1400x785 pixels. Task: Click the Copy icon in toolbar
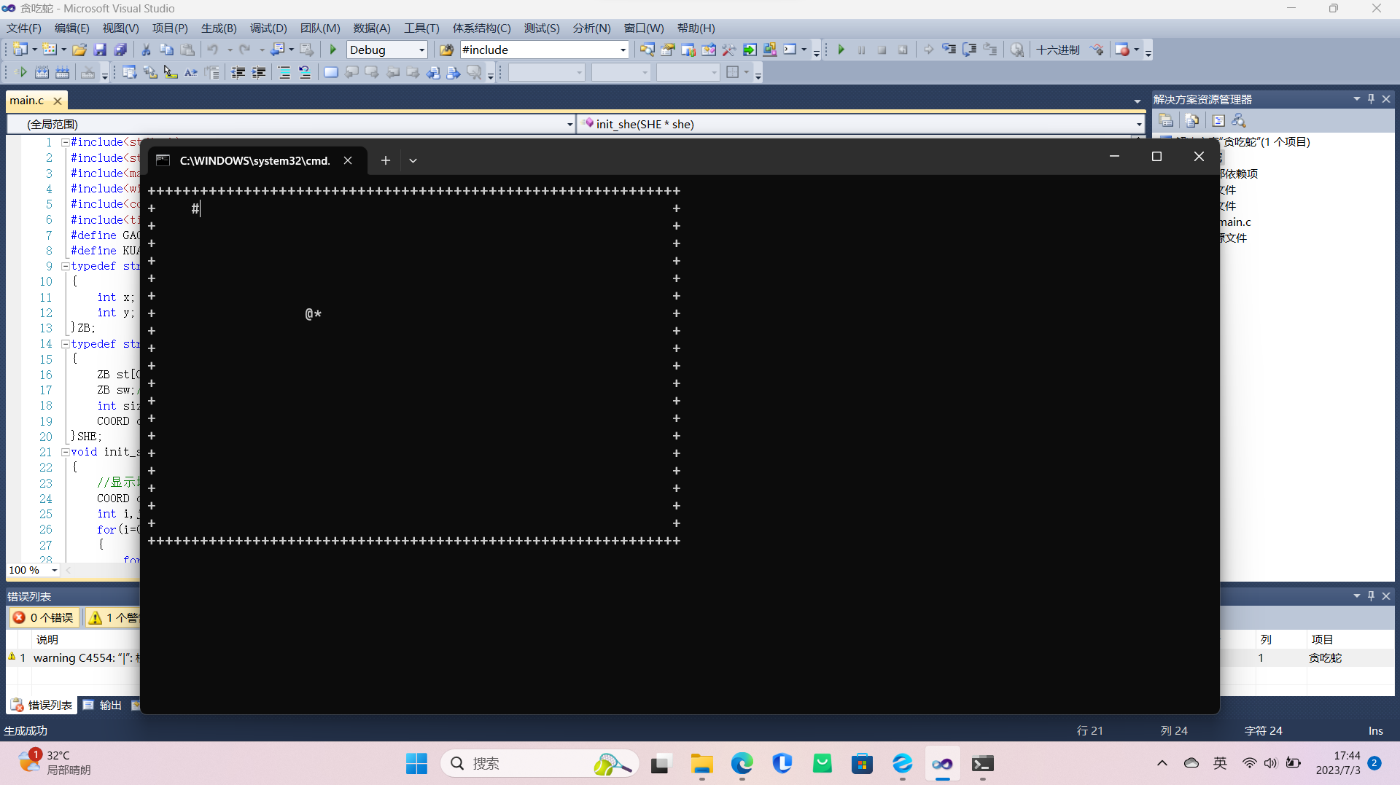coord(166,50)
